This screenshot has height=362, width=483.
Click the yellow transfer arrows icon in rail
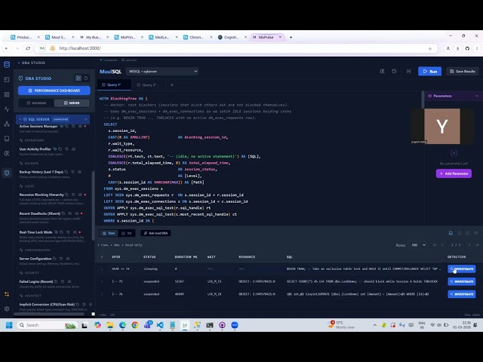click(x=7, y=294)
